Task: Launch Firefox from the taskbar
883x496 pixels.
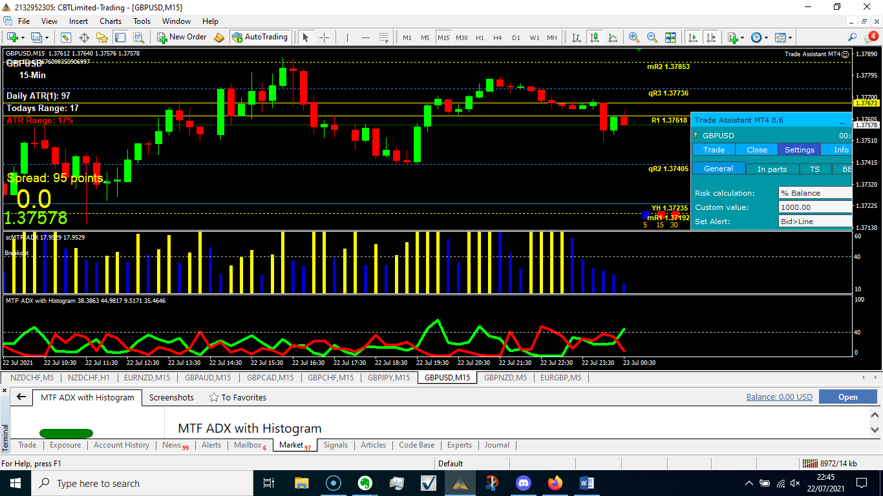Action: (x=555, y=483)
